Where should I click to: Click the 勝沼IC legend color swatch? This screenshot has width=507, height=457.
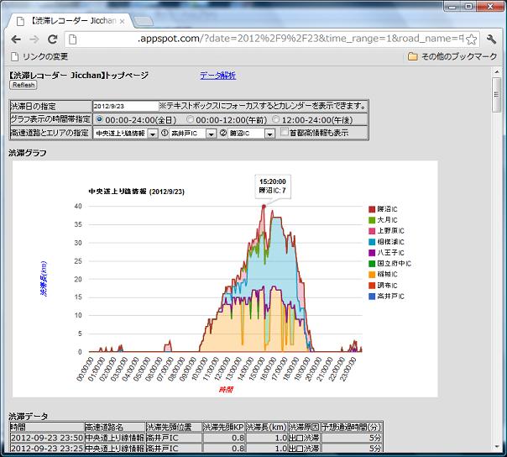(x=372, y=209)
